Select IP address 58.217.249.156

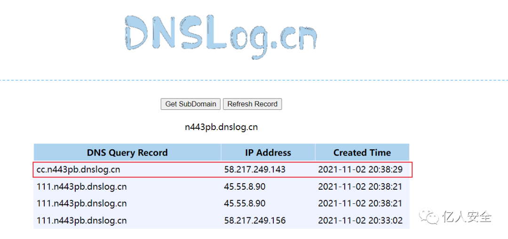(254, 221)
